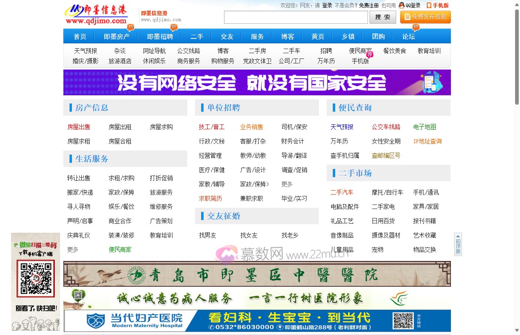Open the 天气预报 weather link

[342, 127]
